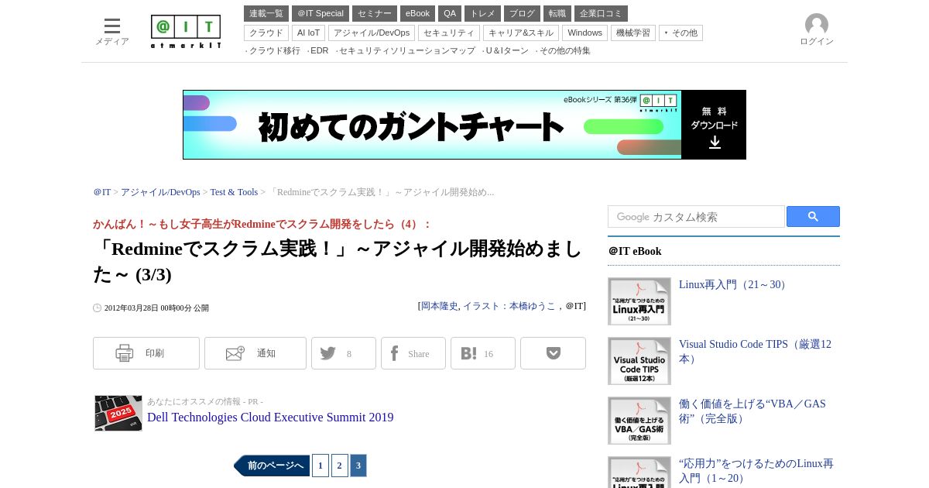Share the article on Facebook
This screenshot has height=488, width=929.
click(413, 353)
